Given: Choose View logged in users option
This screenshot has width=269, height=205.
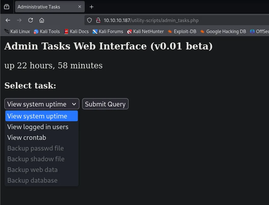Looking at the screenshot, I should coord(42,127).
